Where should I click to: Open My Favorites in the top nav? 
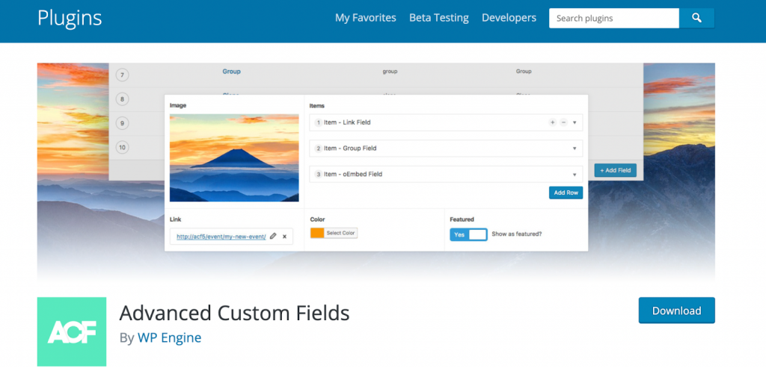[x=365, y=18]
